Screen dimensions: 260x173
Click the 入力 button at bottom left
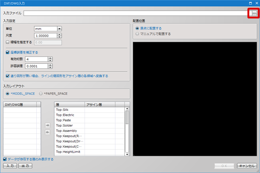click(10, 166)
